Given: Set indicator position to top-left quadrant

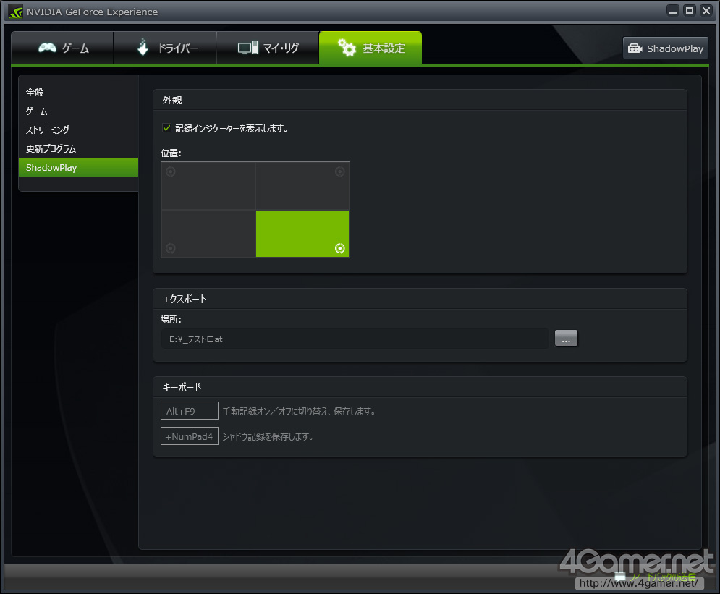Looking at the screenshot, I should (x=208, y=186).
